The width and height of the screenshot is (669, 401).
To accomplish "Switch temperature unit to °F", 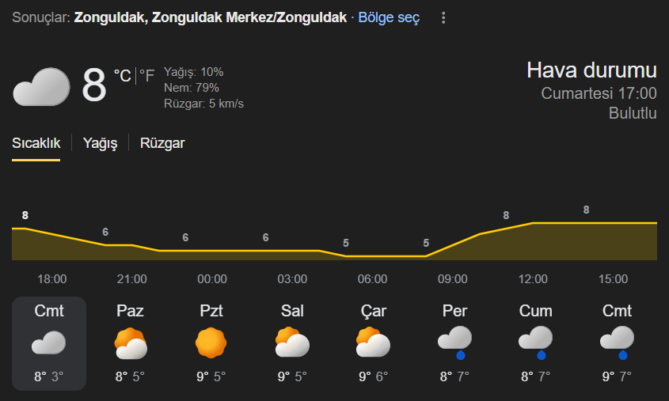I will (x=147, y=75).
